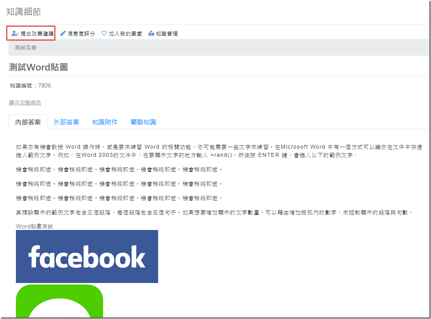The image size is (431, 319).
Task: Click the heart icon beside 加入我的最愛
Action: tap(104, 34)
